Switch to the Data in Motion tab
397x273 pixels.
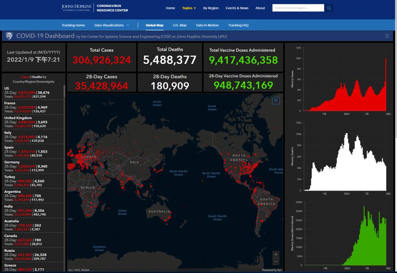[207, 25]
